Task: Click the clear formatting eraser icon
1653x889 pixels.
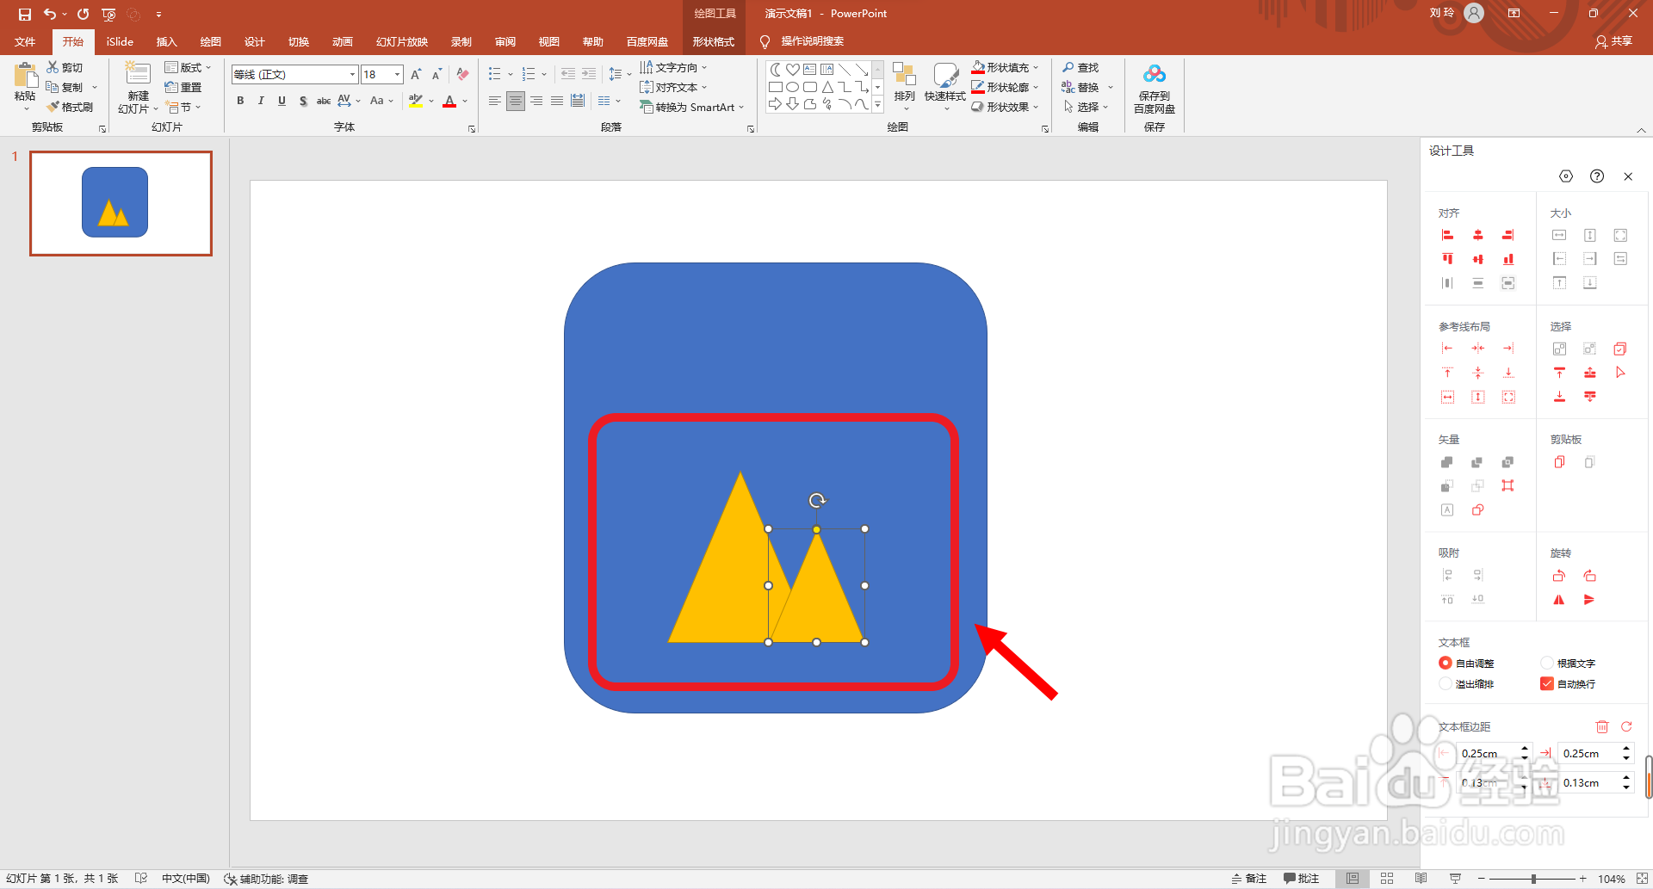Action: coord(463,75)
